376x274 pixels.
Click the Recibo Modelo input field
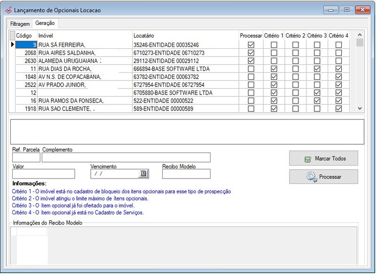click(186, 174)
